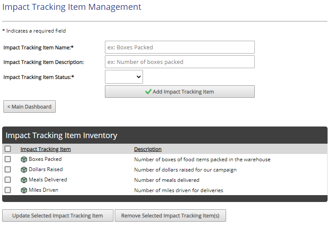Screen dimensions: 331x226
Task: Click the Impact Tracking Item Name label
Action: pos(39,48)
